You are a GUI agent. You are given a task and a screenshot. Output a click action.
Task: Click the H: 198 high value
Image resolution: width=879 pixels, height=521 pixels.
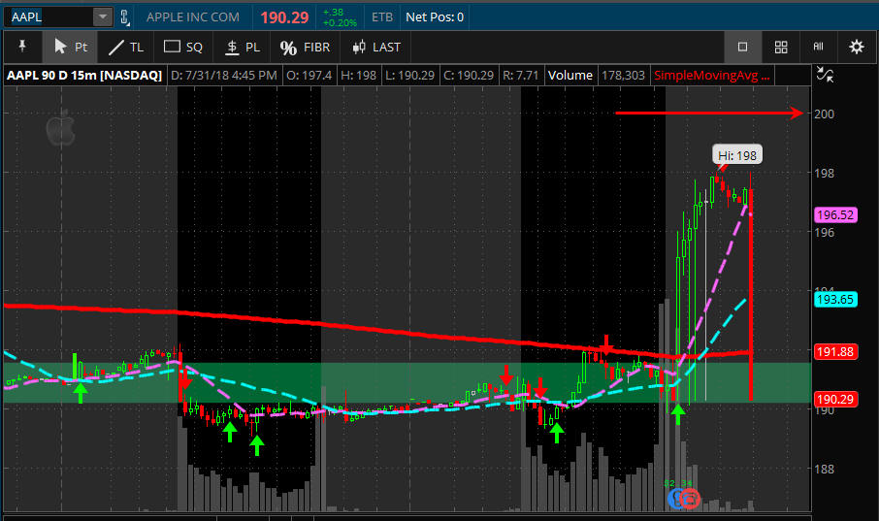tap(358, 75)
